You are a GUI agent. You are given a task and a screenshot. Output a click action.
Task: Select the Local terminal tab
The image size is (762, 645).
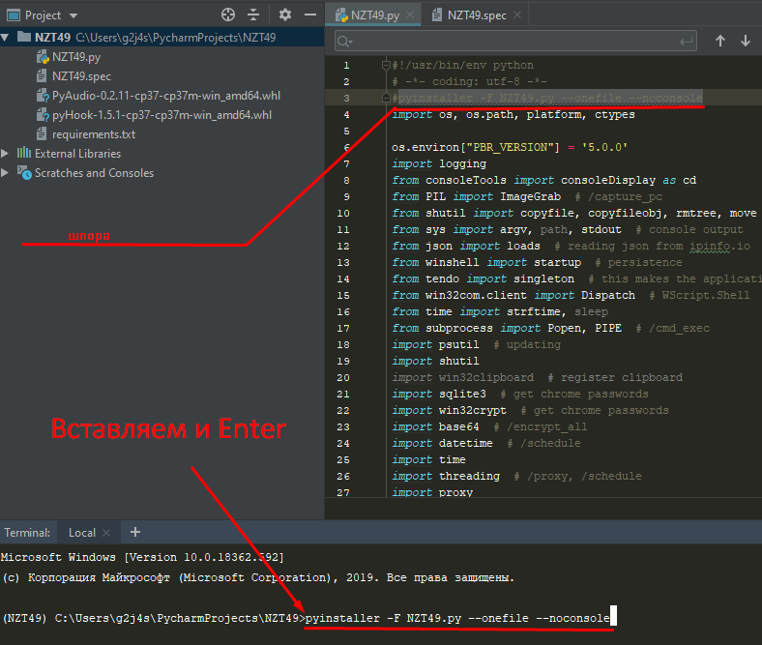pos(81,533)
